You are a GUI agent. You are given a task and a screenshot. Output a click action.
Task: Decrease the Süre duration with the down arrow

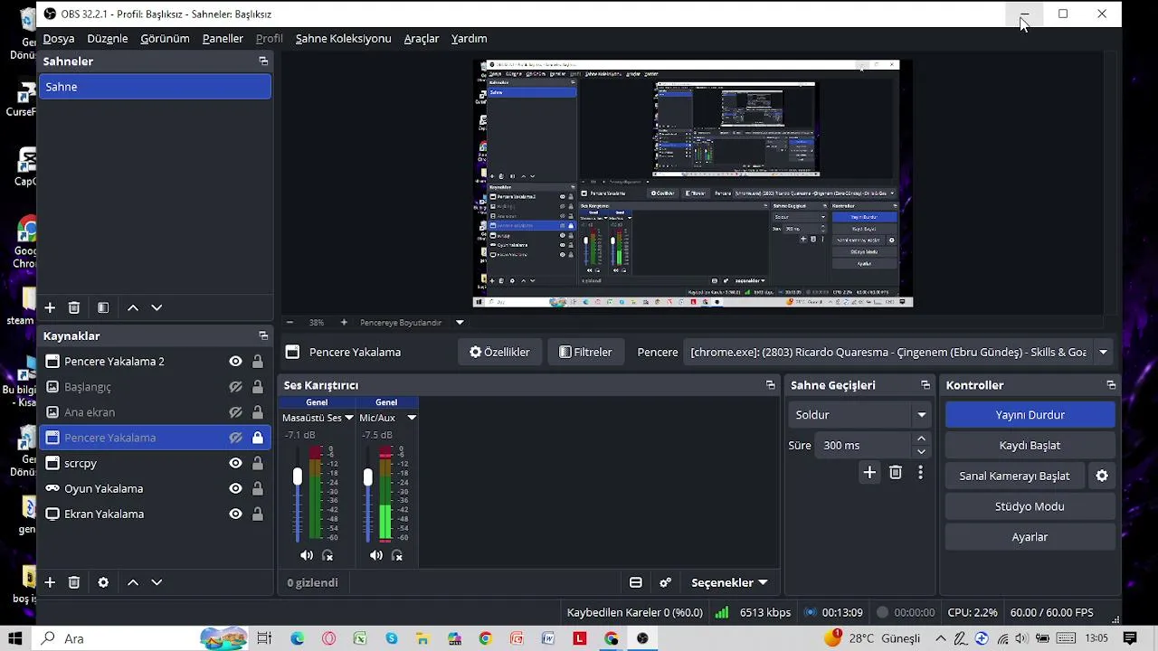921,451
